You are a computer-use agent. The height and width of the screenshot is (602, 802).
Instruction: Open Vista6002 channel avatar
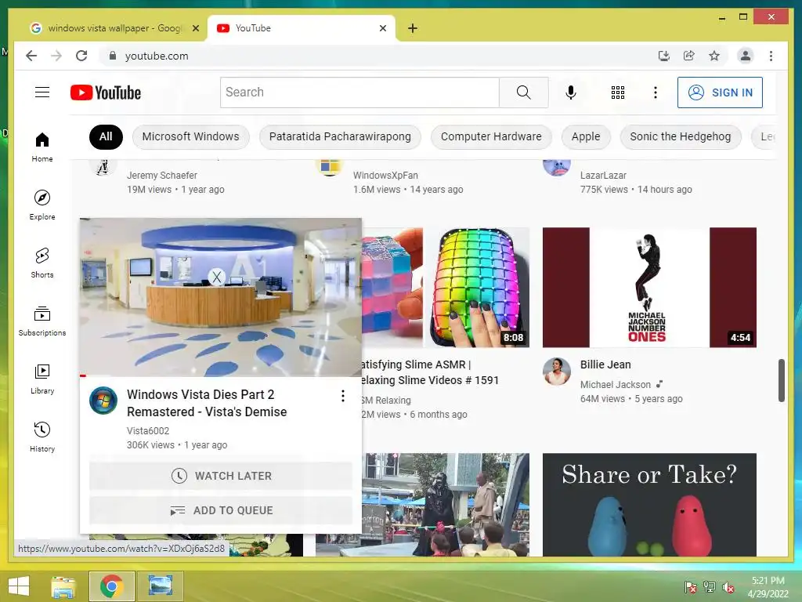click(103, 401)
